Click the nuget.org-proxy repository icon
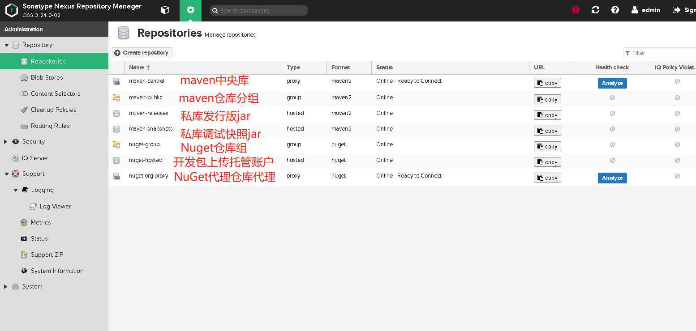The width and height of the screenshot is (696, 331). [116, 176]
